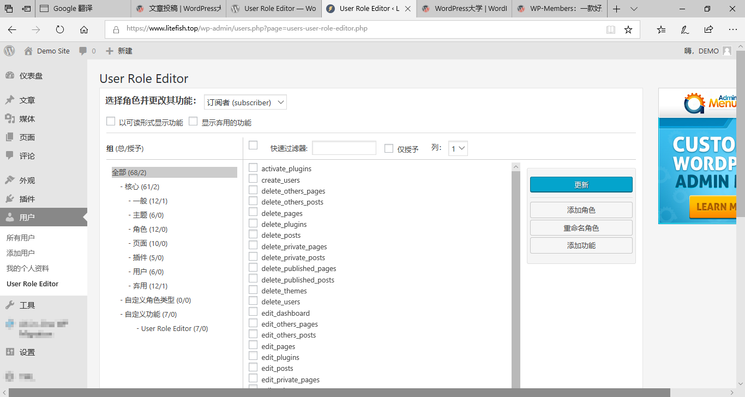Click 添加用户 submenu link
Image resolution: width=745 pixels, height=397 pixels.
pos(20,253)
